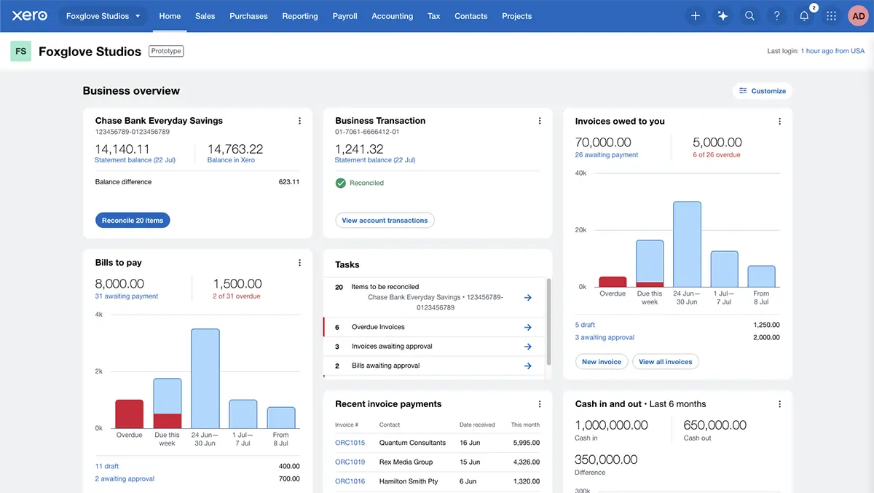Open the Accounting menu
Image resolution: width=874 pixels, height=493 pixels.
392,15
